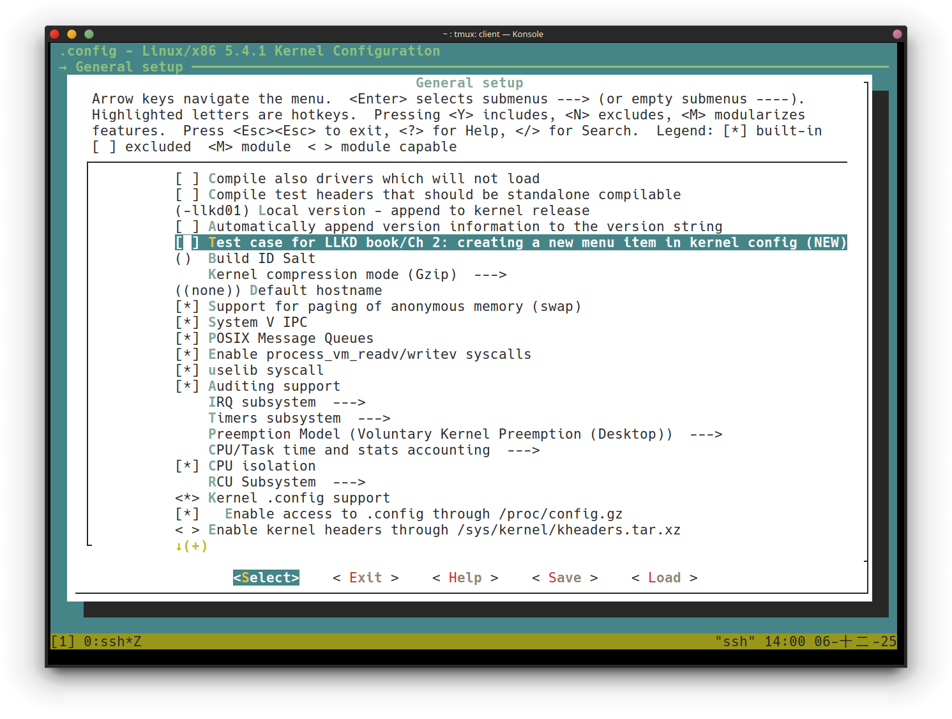Click the scroll-down (+) indicator below the menu list

click(192, 546)
